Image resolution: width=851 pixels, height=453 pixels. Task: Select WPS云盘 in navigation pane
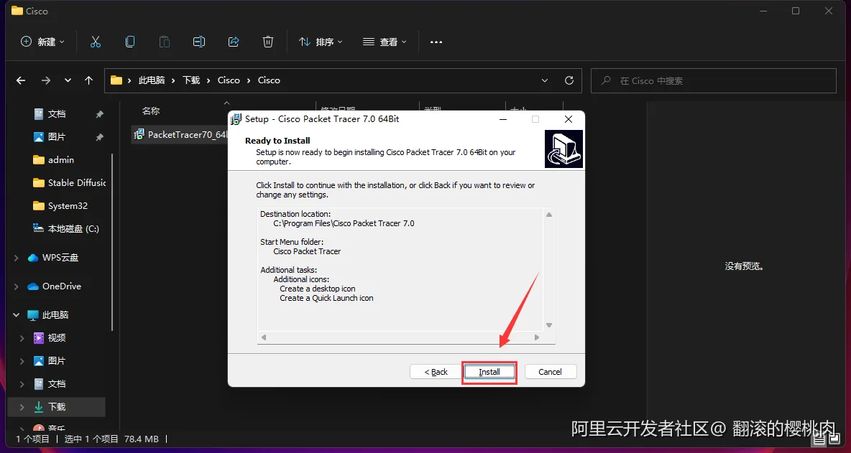tap(60, 258)
